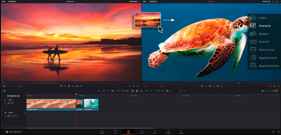Toggle the timeline Snapping magnet icon
The height and width of the screenshot is (135, 281).
tap(133, 91)
